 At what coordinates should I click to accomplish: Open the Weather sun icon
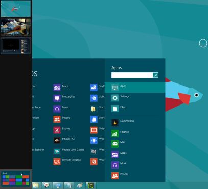pyautogui.click(x=94, y=141)
